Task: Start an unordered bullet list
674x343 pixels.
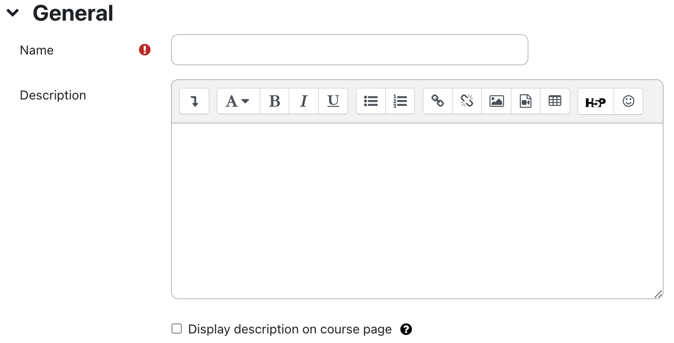Action: 370,101
